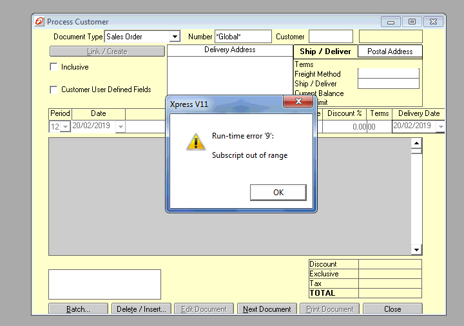
Task: Click the scrollbar up arrow in grid
Action: pyautogui.click(x=416, y=142)
